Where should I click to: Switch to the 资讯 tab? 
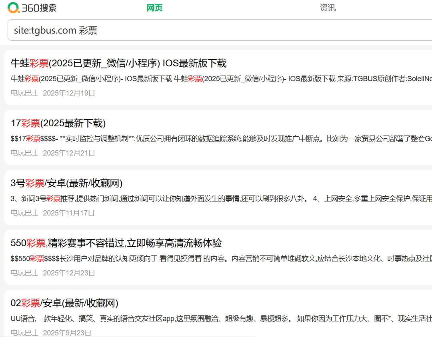328,8
